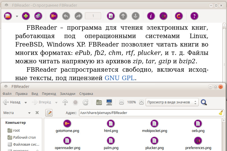Select Файловая сис... in the places sidebar
Image resolution: width=227 pixels, height=151 pixels.
(24, 144)
